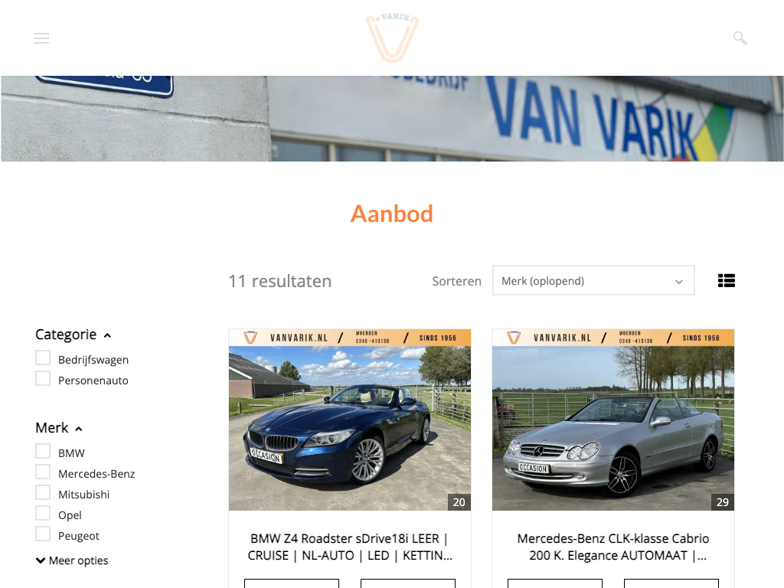
Task: Select the Mercedes-Benz checkbox
Action: (x=43, y=472)
